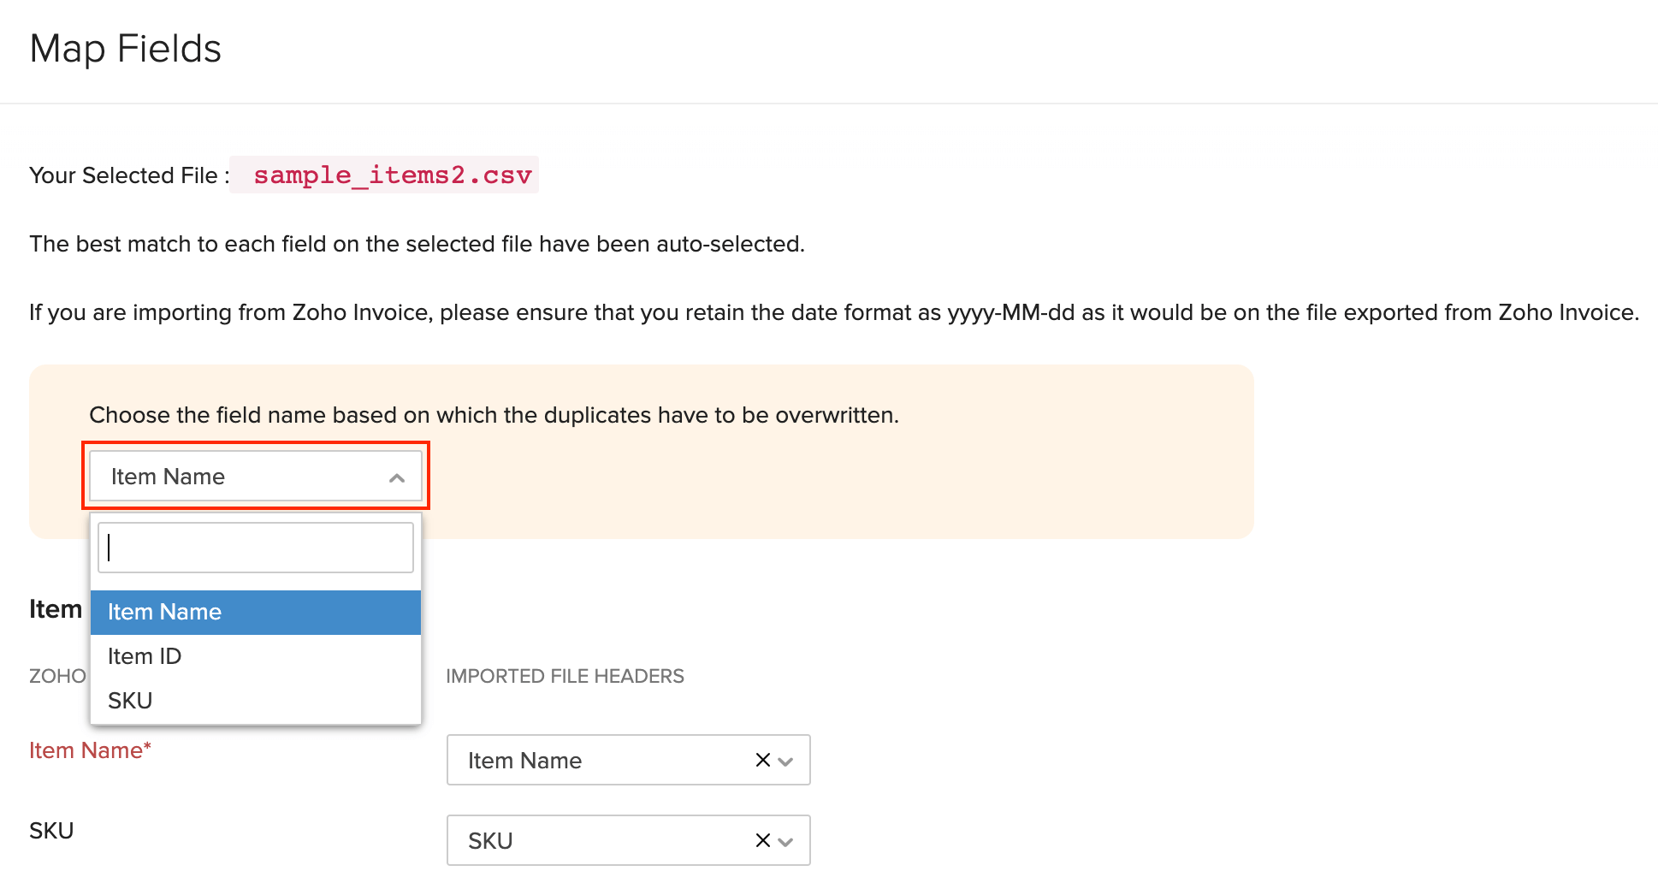
Task: Click the sample_items2.csv file name
Action: pos(392,175)
